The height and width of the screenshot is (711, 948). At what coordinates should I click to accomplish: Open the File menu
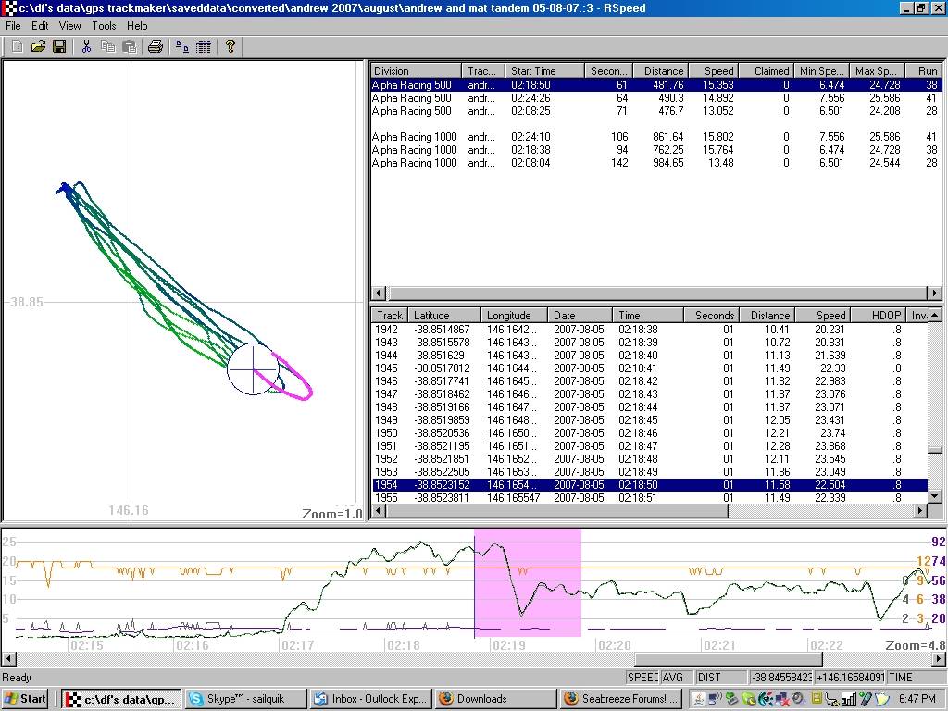click(x=13, y=26)
